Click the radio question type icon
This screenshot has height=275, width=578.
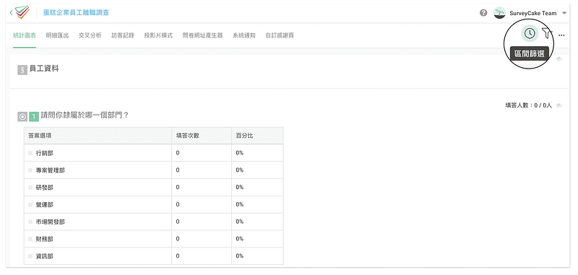22,117
